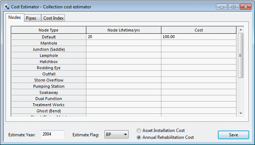Click the Node Type column header
255x145 pixels.
pyautogui.click(x=48, y=30)
